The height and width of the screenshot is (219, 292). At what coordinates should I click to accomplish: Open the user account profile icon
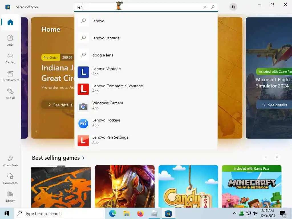(233, 7)
